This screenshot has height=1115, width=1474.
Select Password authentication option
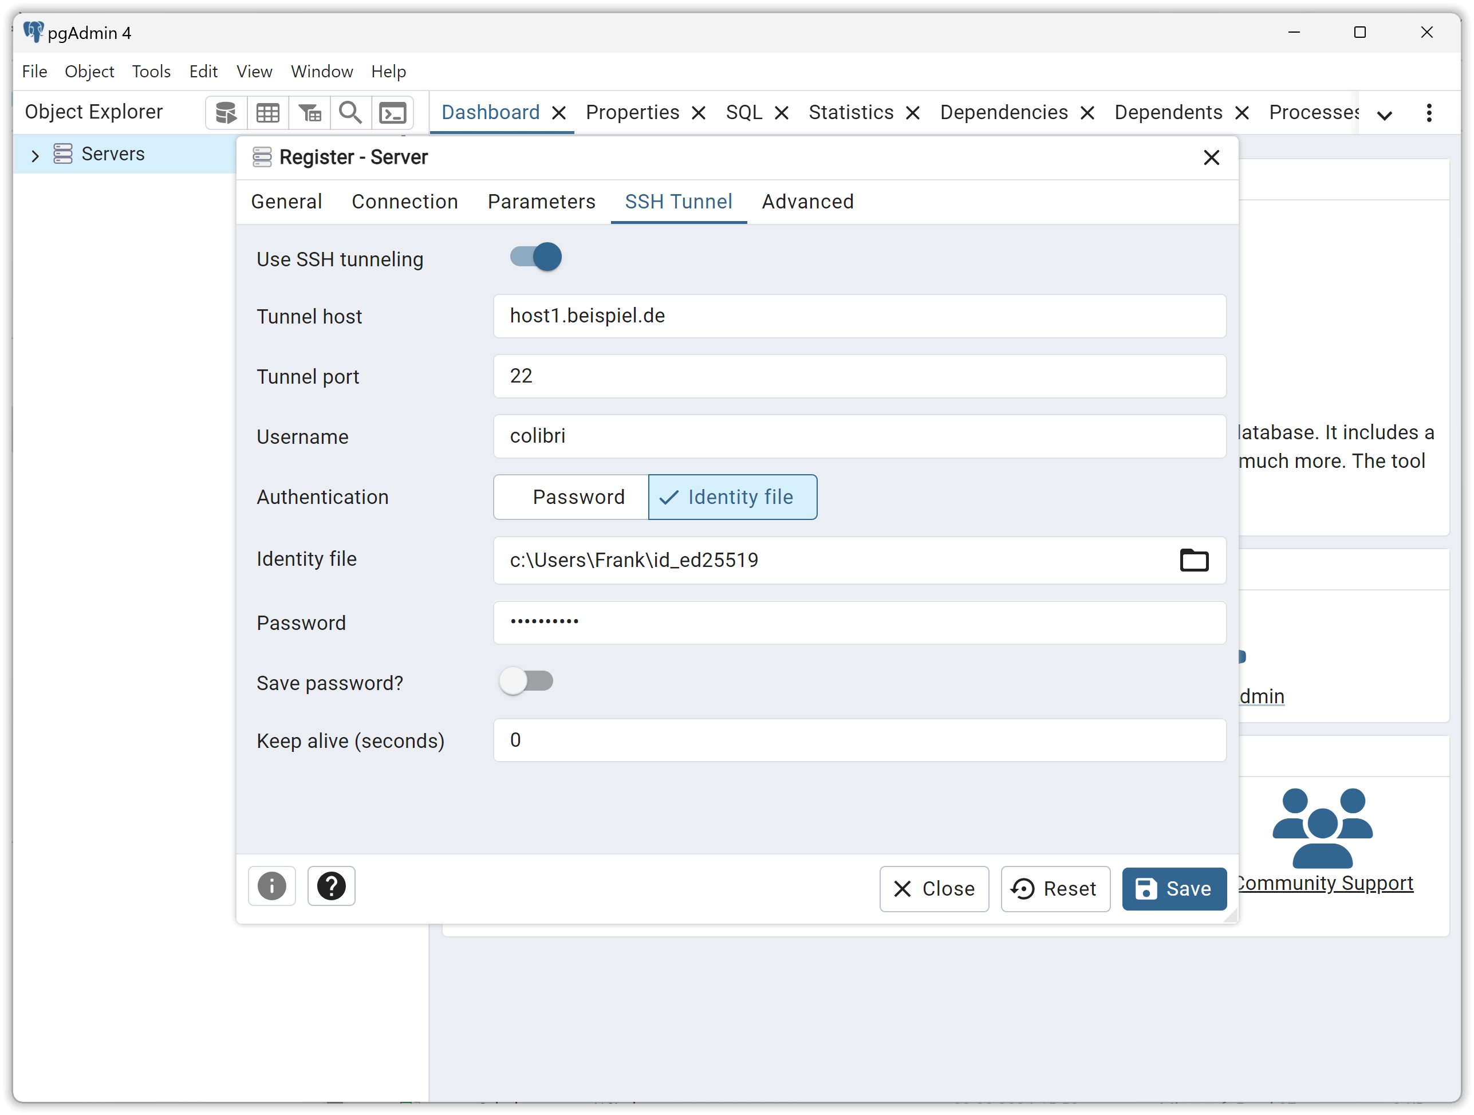pos(571,497)
